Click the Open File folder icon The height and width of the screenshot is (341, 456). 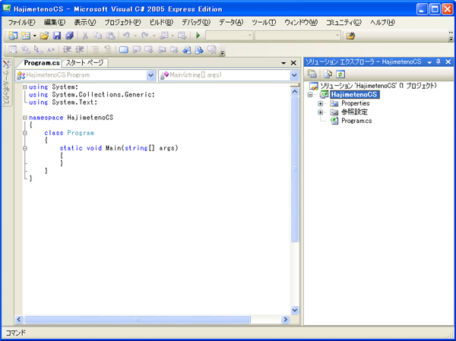(x=44, y=36)
